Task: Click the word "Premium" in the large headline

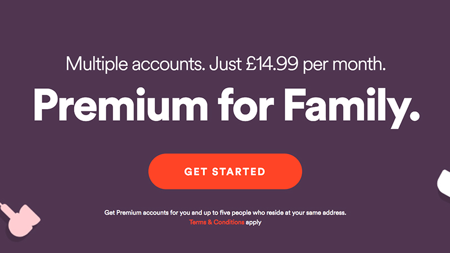Action: [x=120, y=105]
